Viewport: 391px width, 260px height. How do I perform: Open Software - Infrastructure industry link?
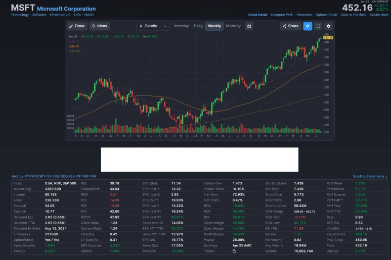(51, 15)
